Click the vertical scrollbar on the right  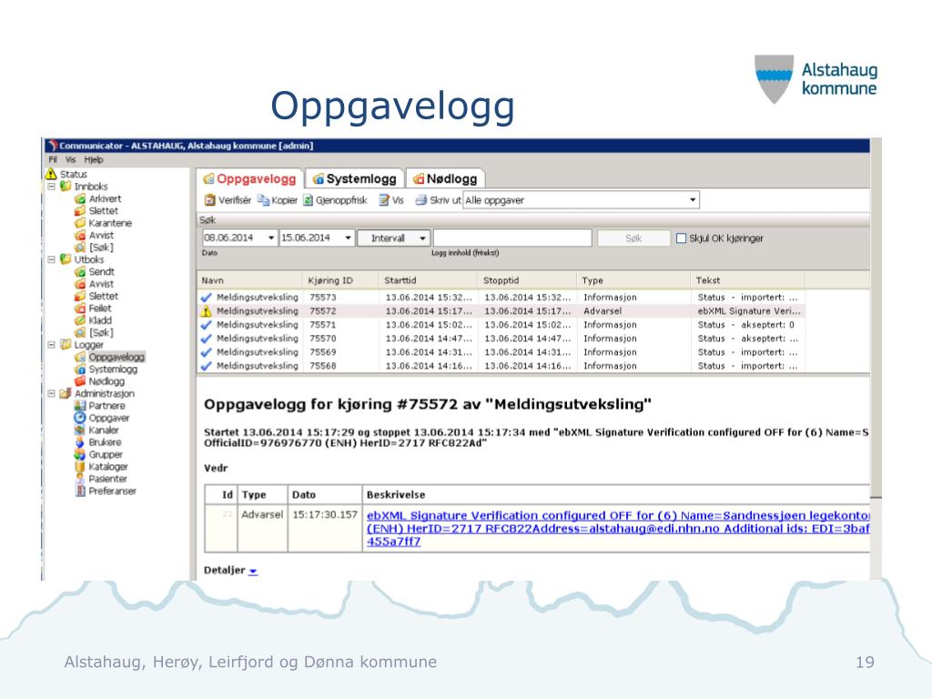(876, 357)
